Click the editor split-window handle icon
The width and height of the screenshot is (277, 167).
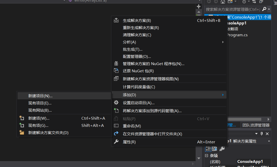199,6
